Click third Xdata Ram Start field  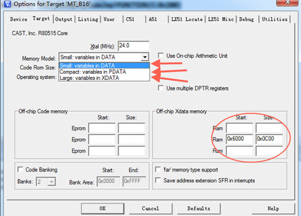[x=240, y=151]
